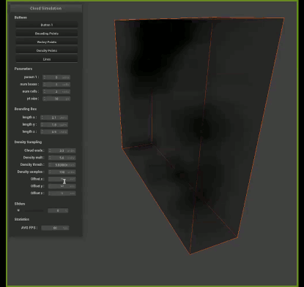Viewport: 304px width, 287px height.
Task: Toggle the Bounding Points button
Action: [47, 34]
